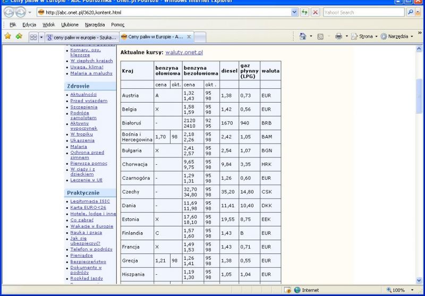The width and height of the screenshot is (425, 296).
Task: Expand the toolbar overflow chevron
Action: pyautogui.click(x=420, y=33)
